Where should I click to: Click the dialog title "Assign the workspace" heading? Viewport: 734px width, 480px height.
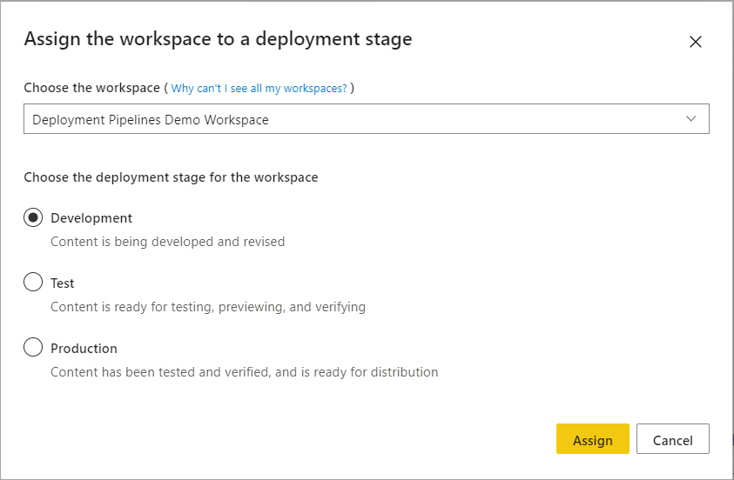[x=218, y=39]
